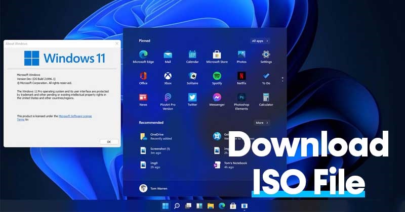The image size is (405, 212).
Task: Launch PicsArt Pro Version
Action: click(x=168, y=101)
